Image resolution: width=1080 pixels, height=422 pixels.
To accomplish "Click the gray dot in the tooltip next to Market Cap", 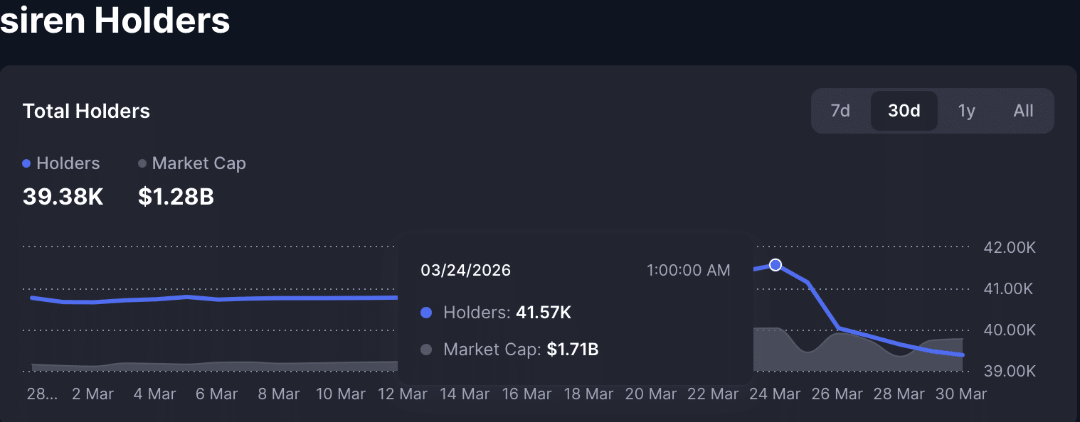I will (426, 350).
